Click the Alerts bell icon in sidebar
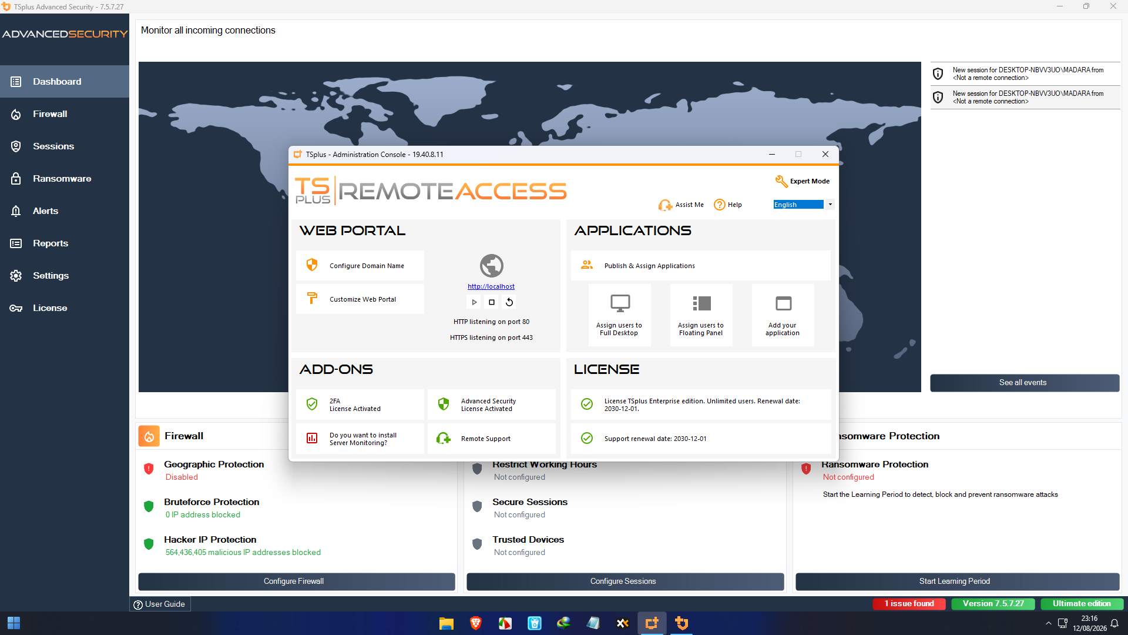The width and height of the screenshot is (1128, 635). coord(16,211)
